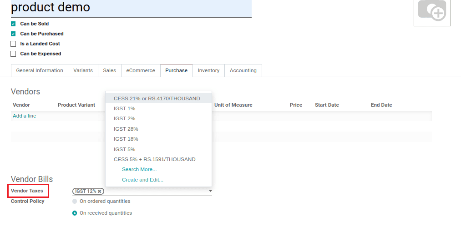Viewport: 461px width, 231px height.
Task: Open the Accounting tab
Action: [243, 70]
